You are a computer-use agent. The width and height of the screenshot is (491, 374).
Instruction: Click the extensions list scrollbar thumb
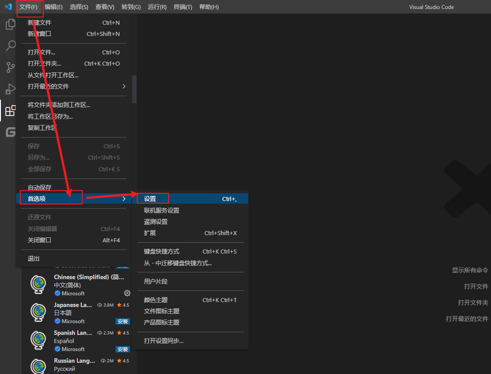(x=134, y=89)
